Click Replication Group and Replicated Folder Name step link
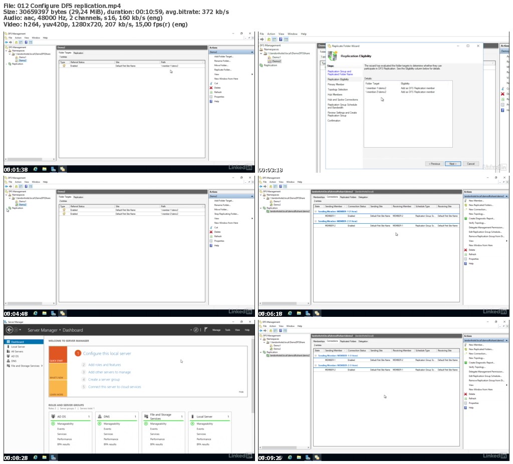Viewport: 513px width, 464px height. point(340,73)
